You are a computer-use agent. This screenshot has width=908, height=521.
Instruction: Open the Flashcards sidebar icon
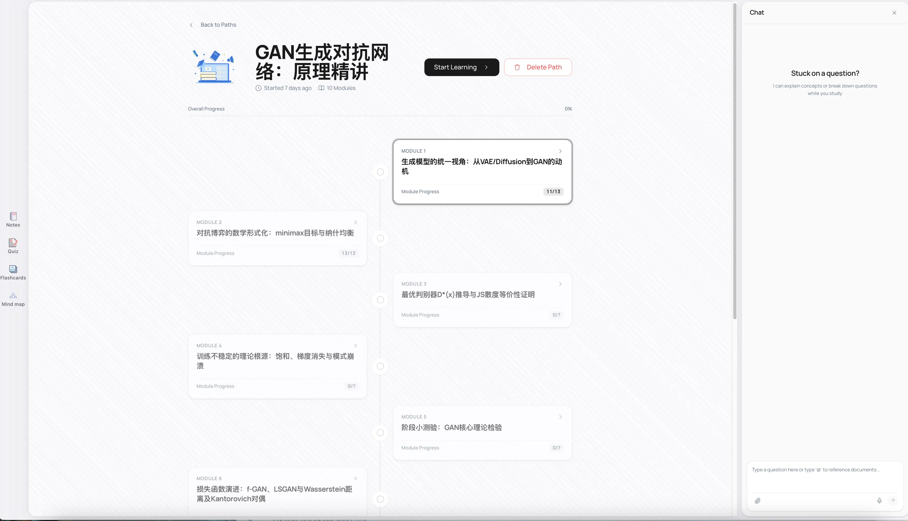click(x=13, y=269)
